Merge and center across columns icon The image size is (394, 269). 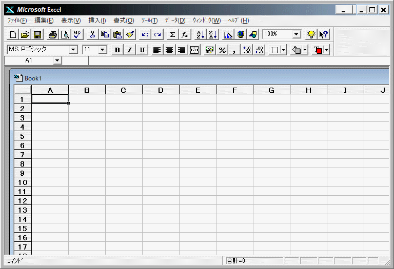coord(194,50)
